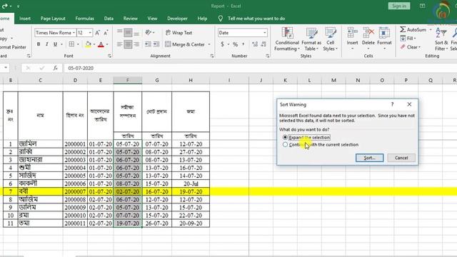The height and width of the screenshot is (257, 457).
Task: Top align text icon
Action: (x=119, y=31)
